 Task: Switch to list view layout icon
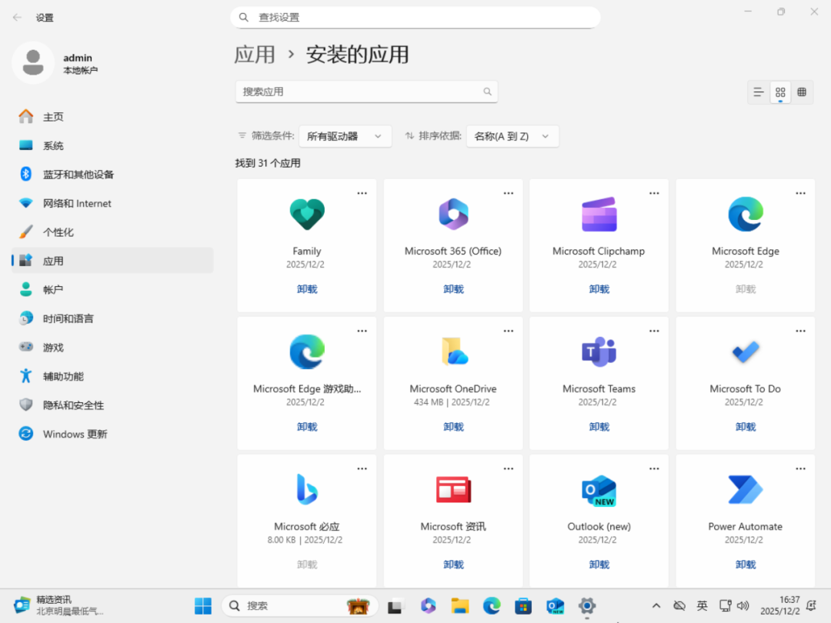[759, 92]
